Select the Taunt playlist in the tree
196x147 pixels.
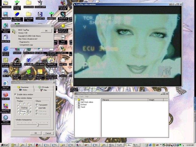[83, 107]
